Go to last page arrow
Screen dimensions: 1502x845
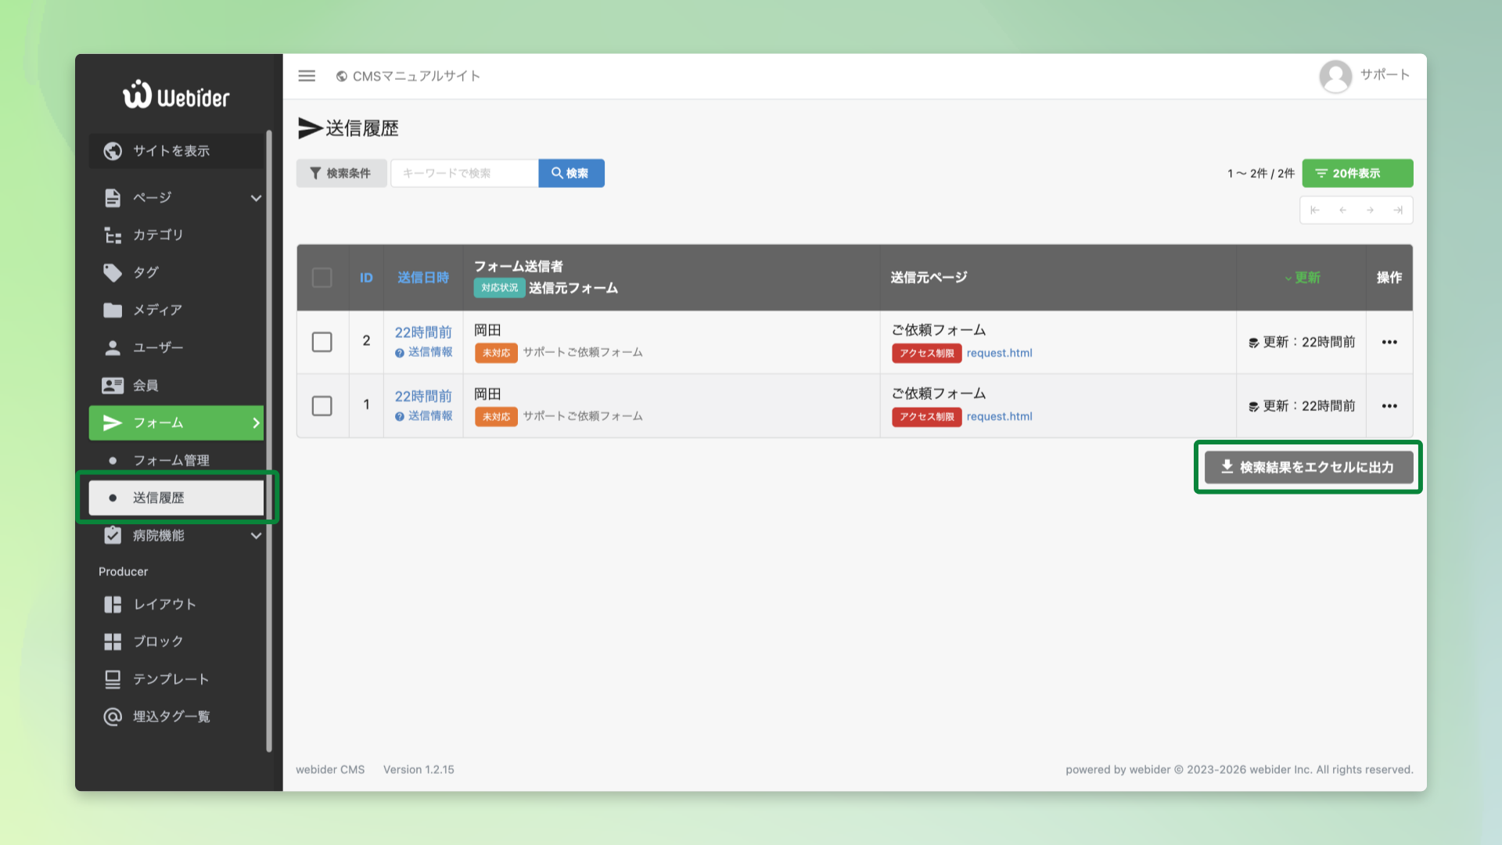[1397, 210]
